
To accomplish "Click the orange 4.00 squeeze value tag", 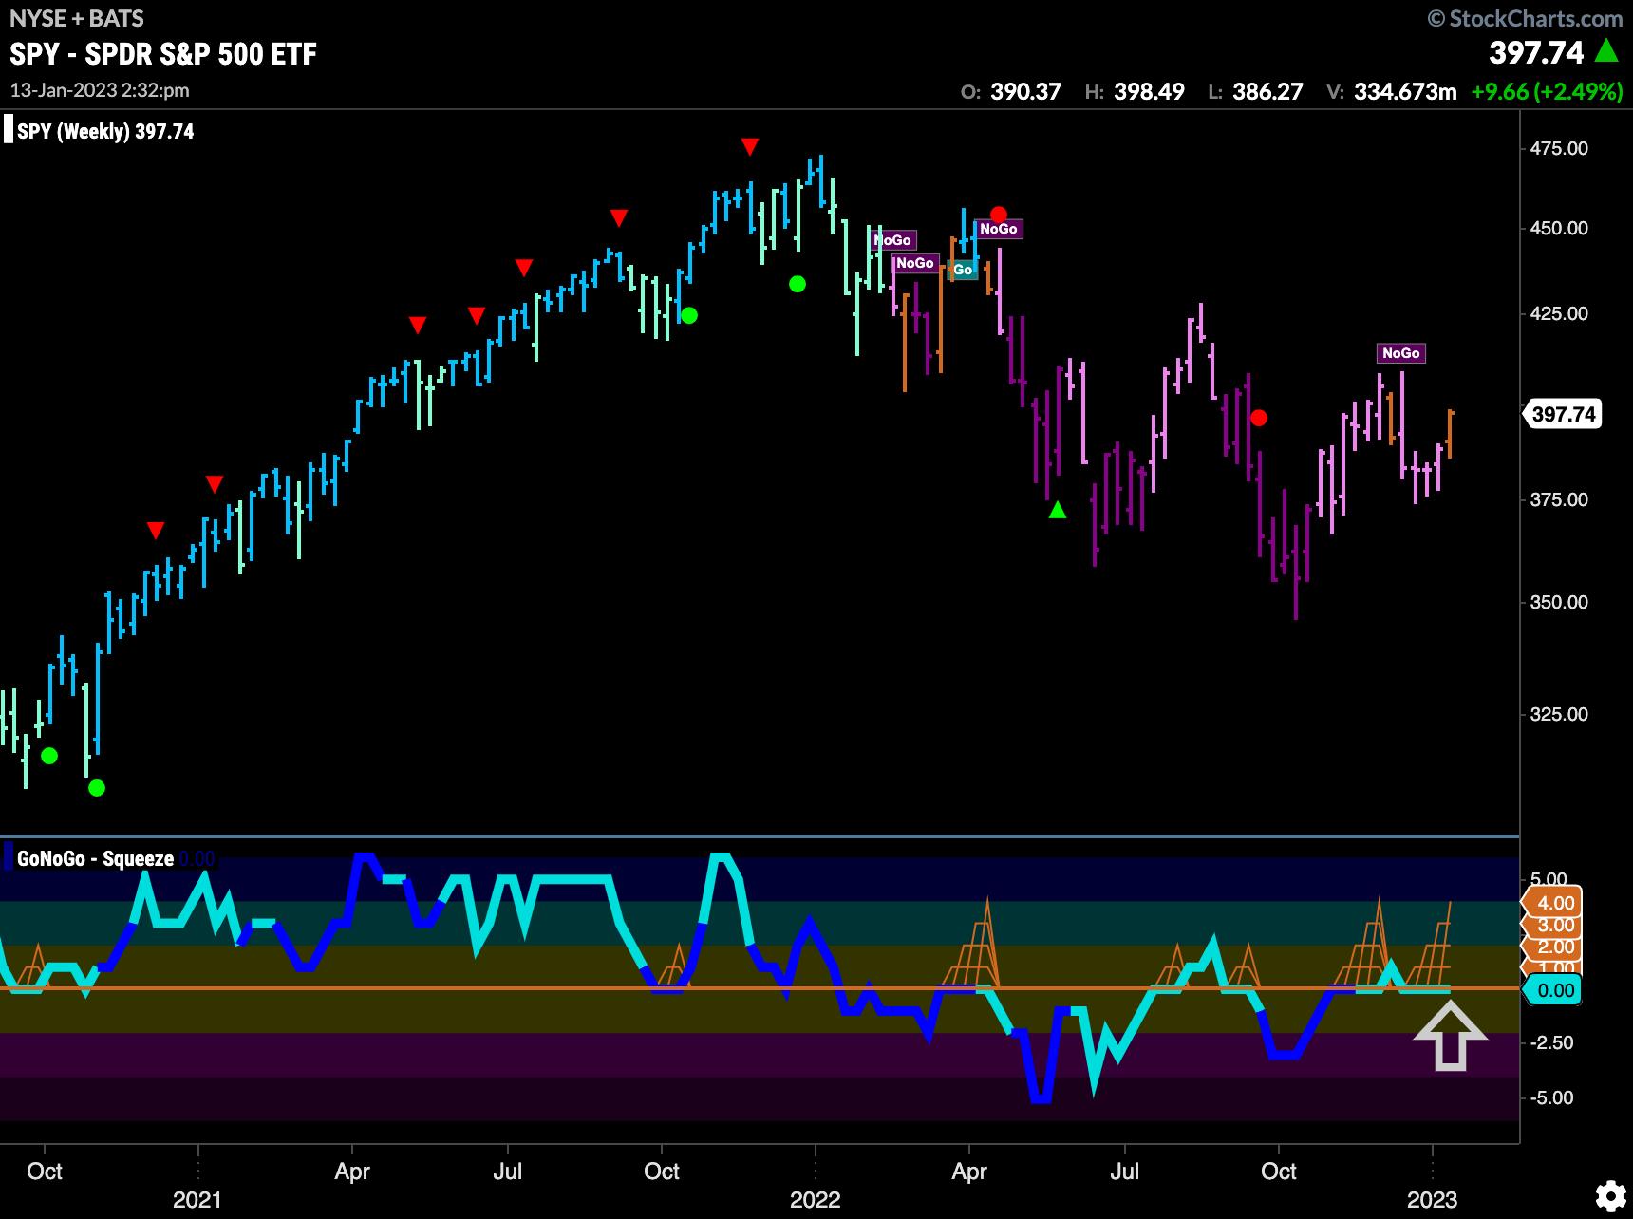I will click(1554, 903).
